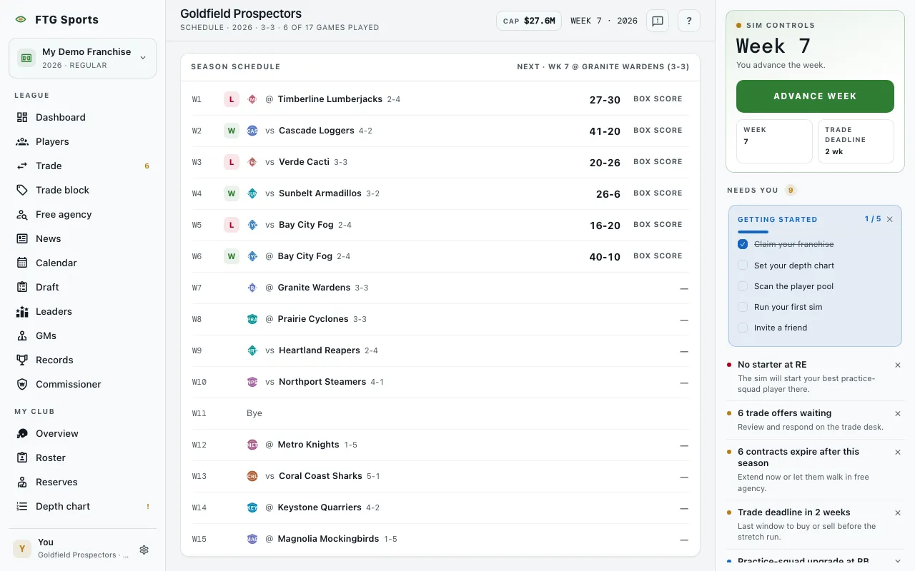
Task: Open the Reserves icon
Action: click(x=22, y=482)
